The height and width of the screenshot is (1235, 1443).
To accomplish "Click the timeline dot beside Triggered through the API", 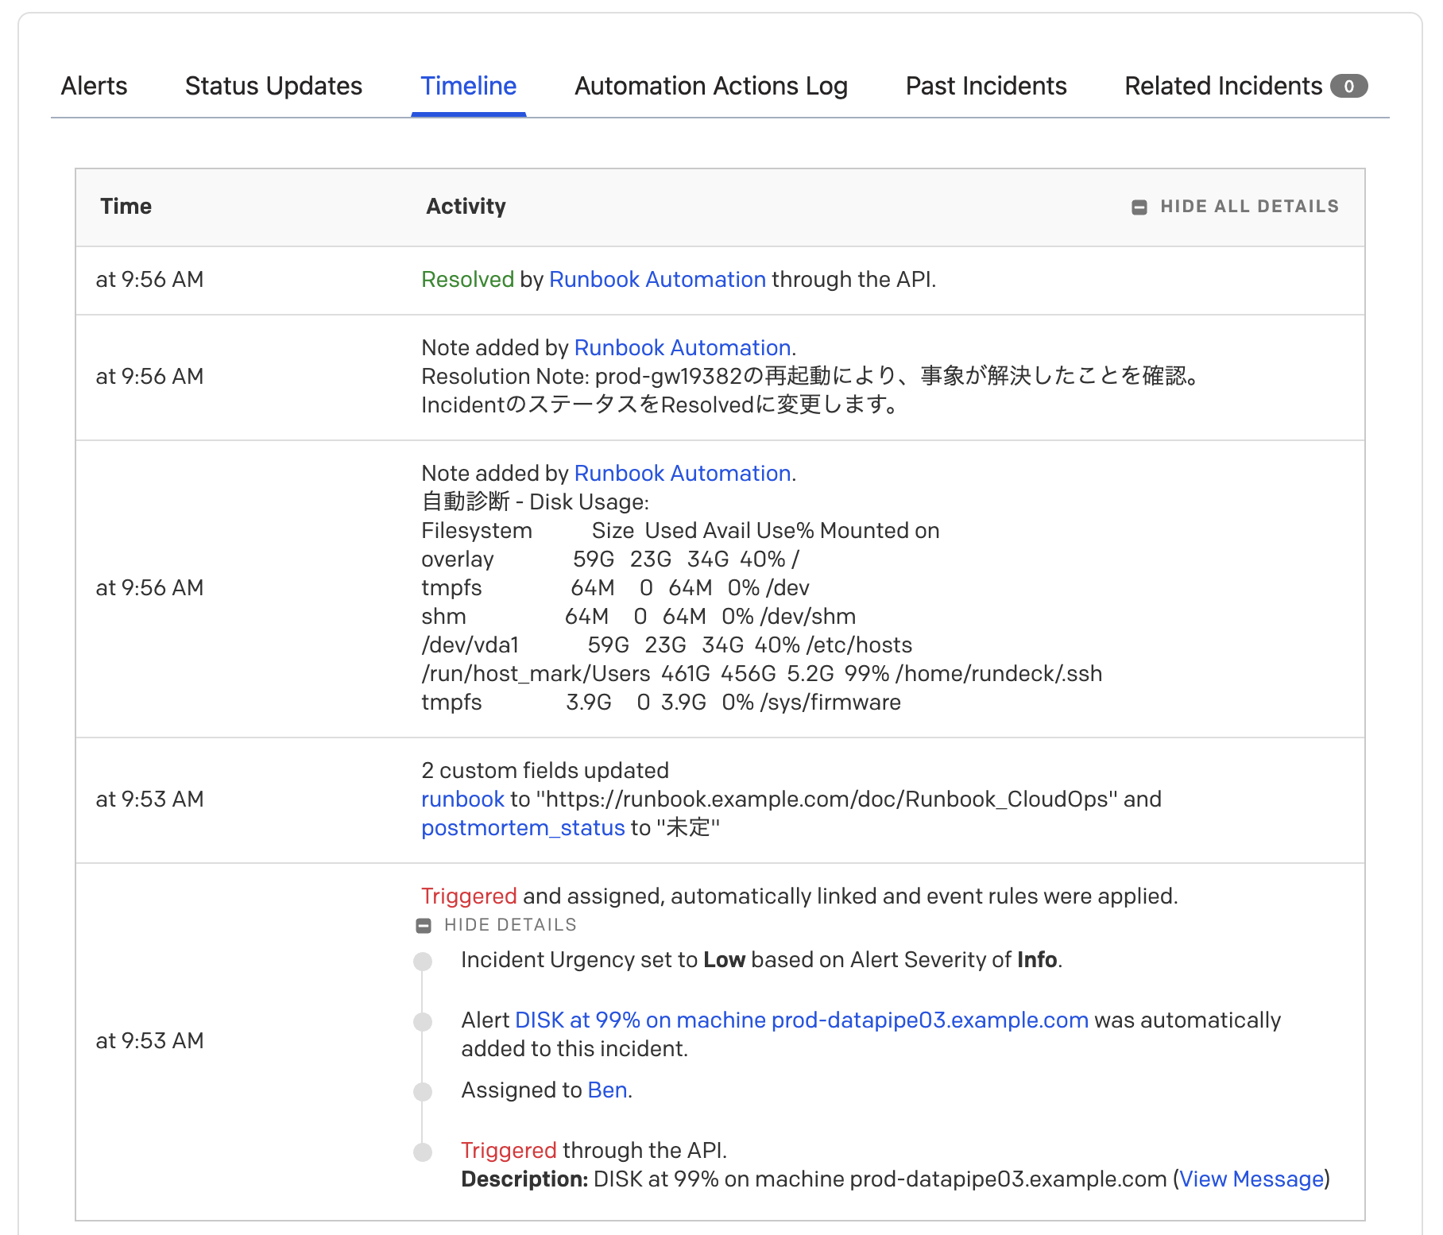I will [x=423, y=1152].
